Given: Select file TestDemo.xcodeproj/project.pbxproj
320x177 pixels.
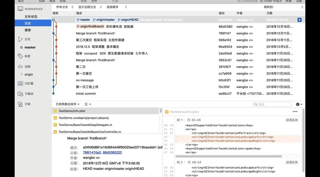Looking at the screenshot, I should [106, 118].
